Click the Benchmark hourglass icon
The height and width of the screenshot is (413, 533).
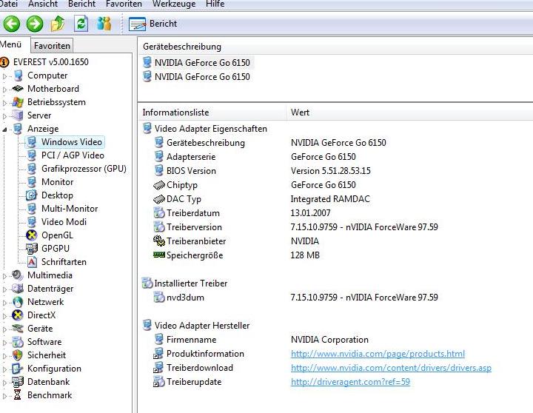click(17, 395)
